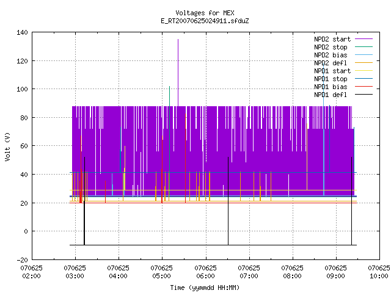Click the 'NPD2 bias' legend label

point(331,55)
